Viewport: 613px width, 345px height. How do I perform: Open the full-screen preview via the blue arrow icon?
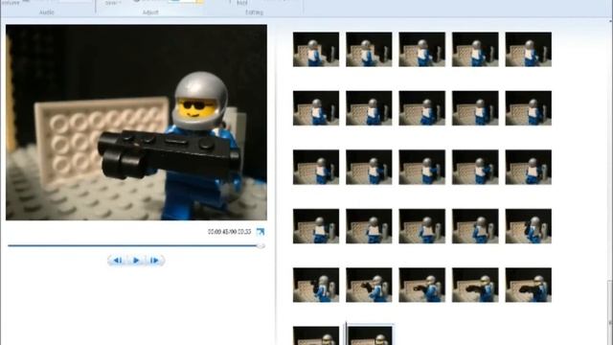[261, 232]
